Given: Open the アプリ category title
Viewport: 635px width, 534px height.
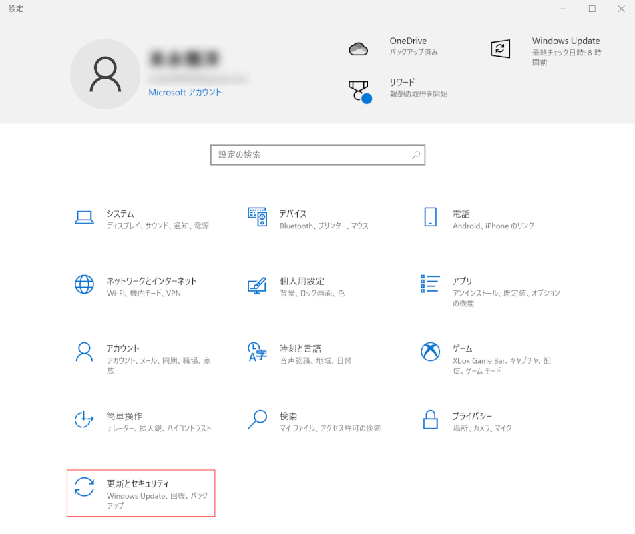Looking at the screenshot, I should (463, 281).
